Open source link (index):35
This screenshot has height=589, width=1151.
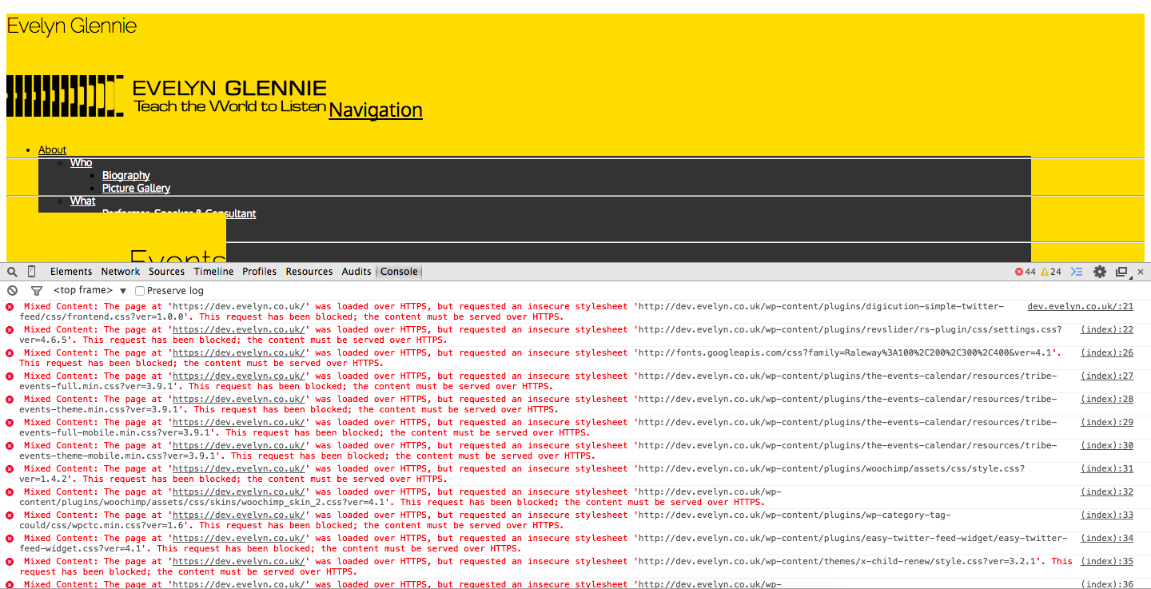click(x=1107, y=561)
